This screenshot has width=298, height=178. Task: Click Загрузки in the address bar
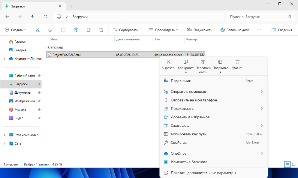pos(80,17)
